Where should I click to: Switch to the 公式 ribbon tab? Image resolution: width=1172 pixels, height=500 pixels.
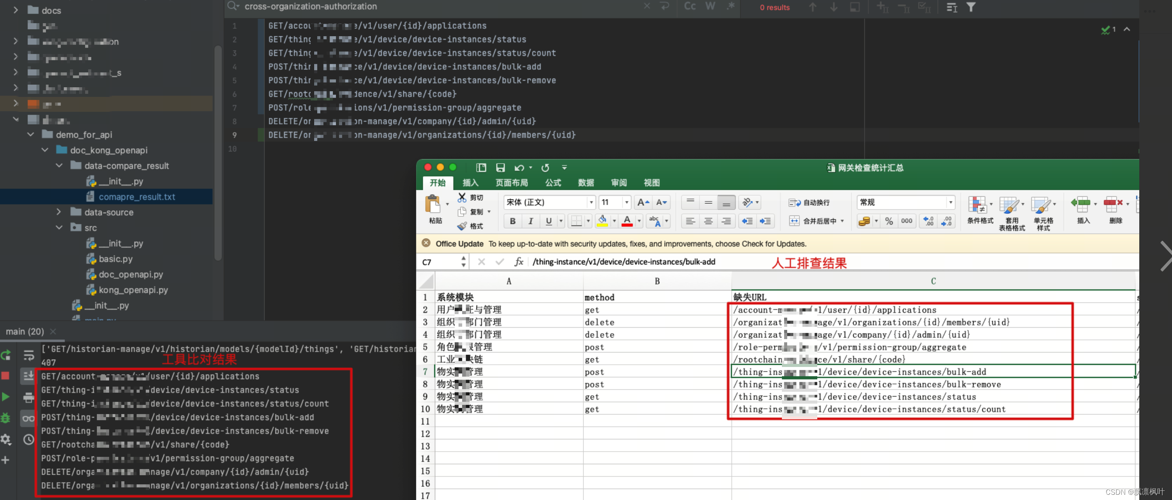point(553,183)
